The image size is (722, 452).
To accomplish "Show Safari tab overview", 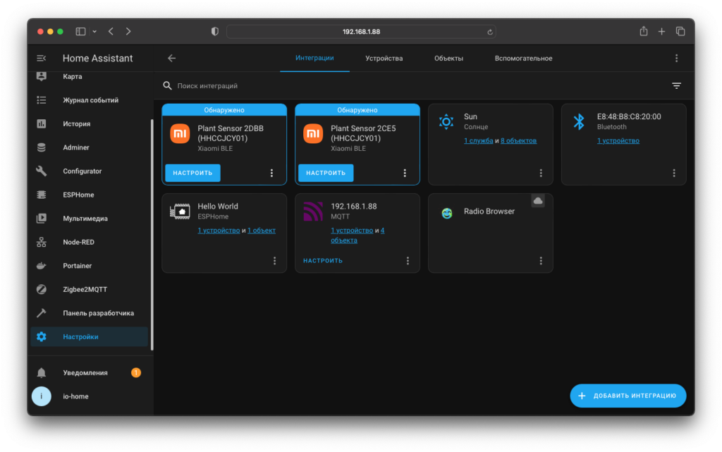I will click(x=680, y=31).
